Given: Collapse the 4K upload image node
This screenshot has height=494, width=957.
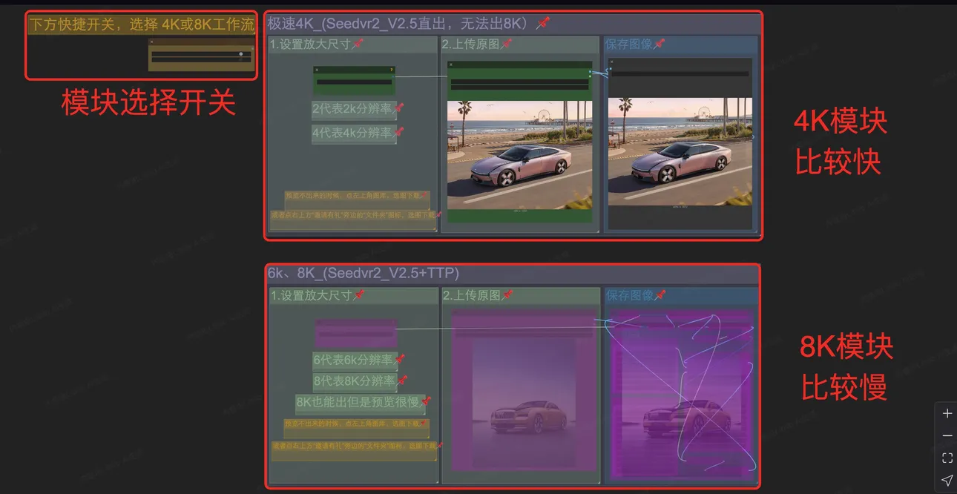Looking at the screenshot, I should click(450, 65).
